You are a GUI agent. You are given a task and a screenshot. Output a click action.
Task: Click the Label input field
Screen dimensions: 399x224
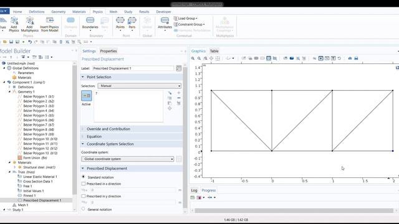tap(133, 68)
